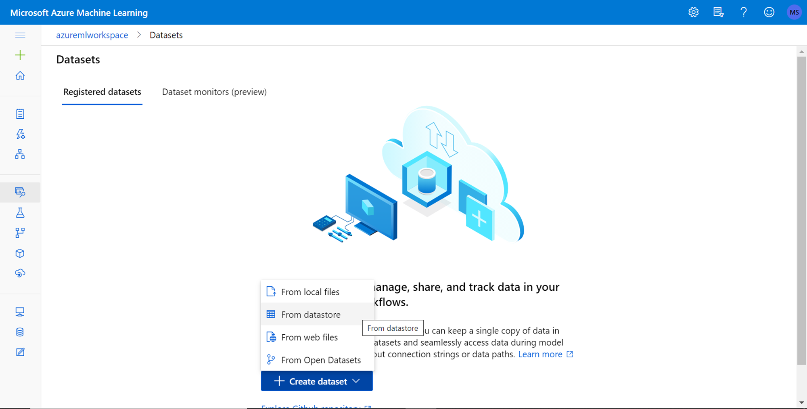This screenshot has height=409, width=807.
Task: Open help question mark icon
Action: (744, 12)
